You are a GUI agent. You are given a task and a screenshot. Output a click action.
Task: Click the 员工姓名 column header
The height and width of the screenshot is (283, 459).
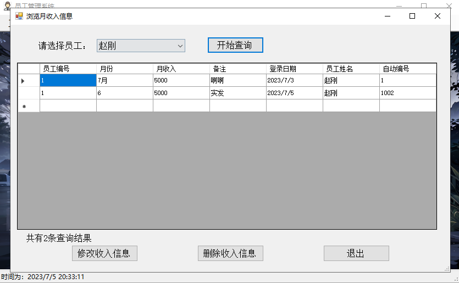(x=351, y=69)
